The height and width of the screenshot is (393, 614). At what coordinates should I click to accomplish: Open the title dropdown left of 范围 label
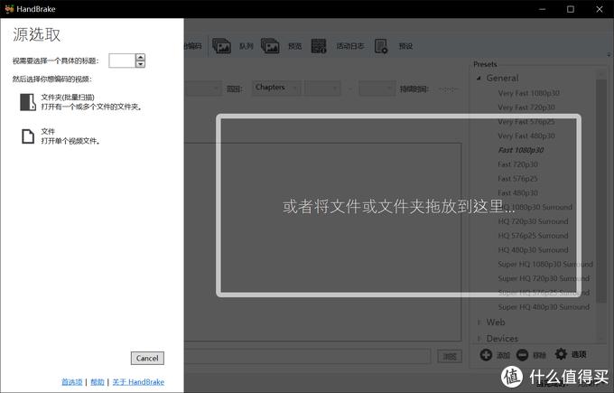coord(203,89)
